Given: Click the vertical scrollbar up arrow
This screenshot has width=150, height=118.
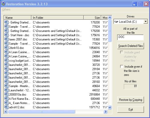Looking at the screenshot, I should tap(110, 18).
